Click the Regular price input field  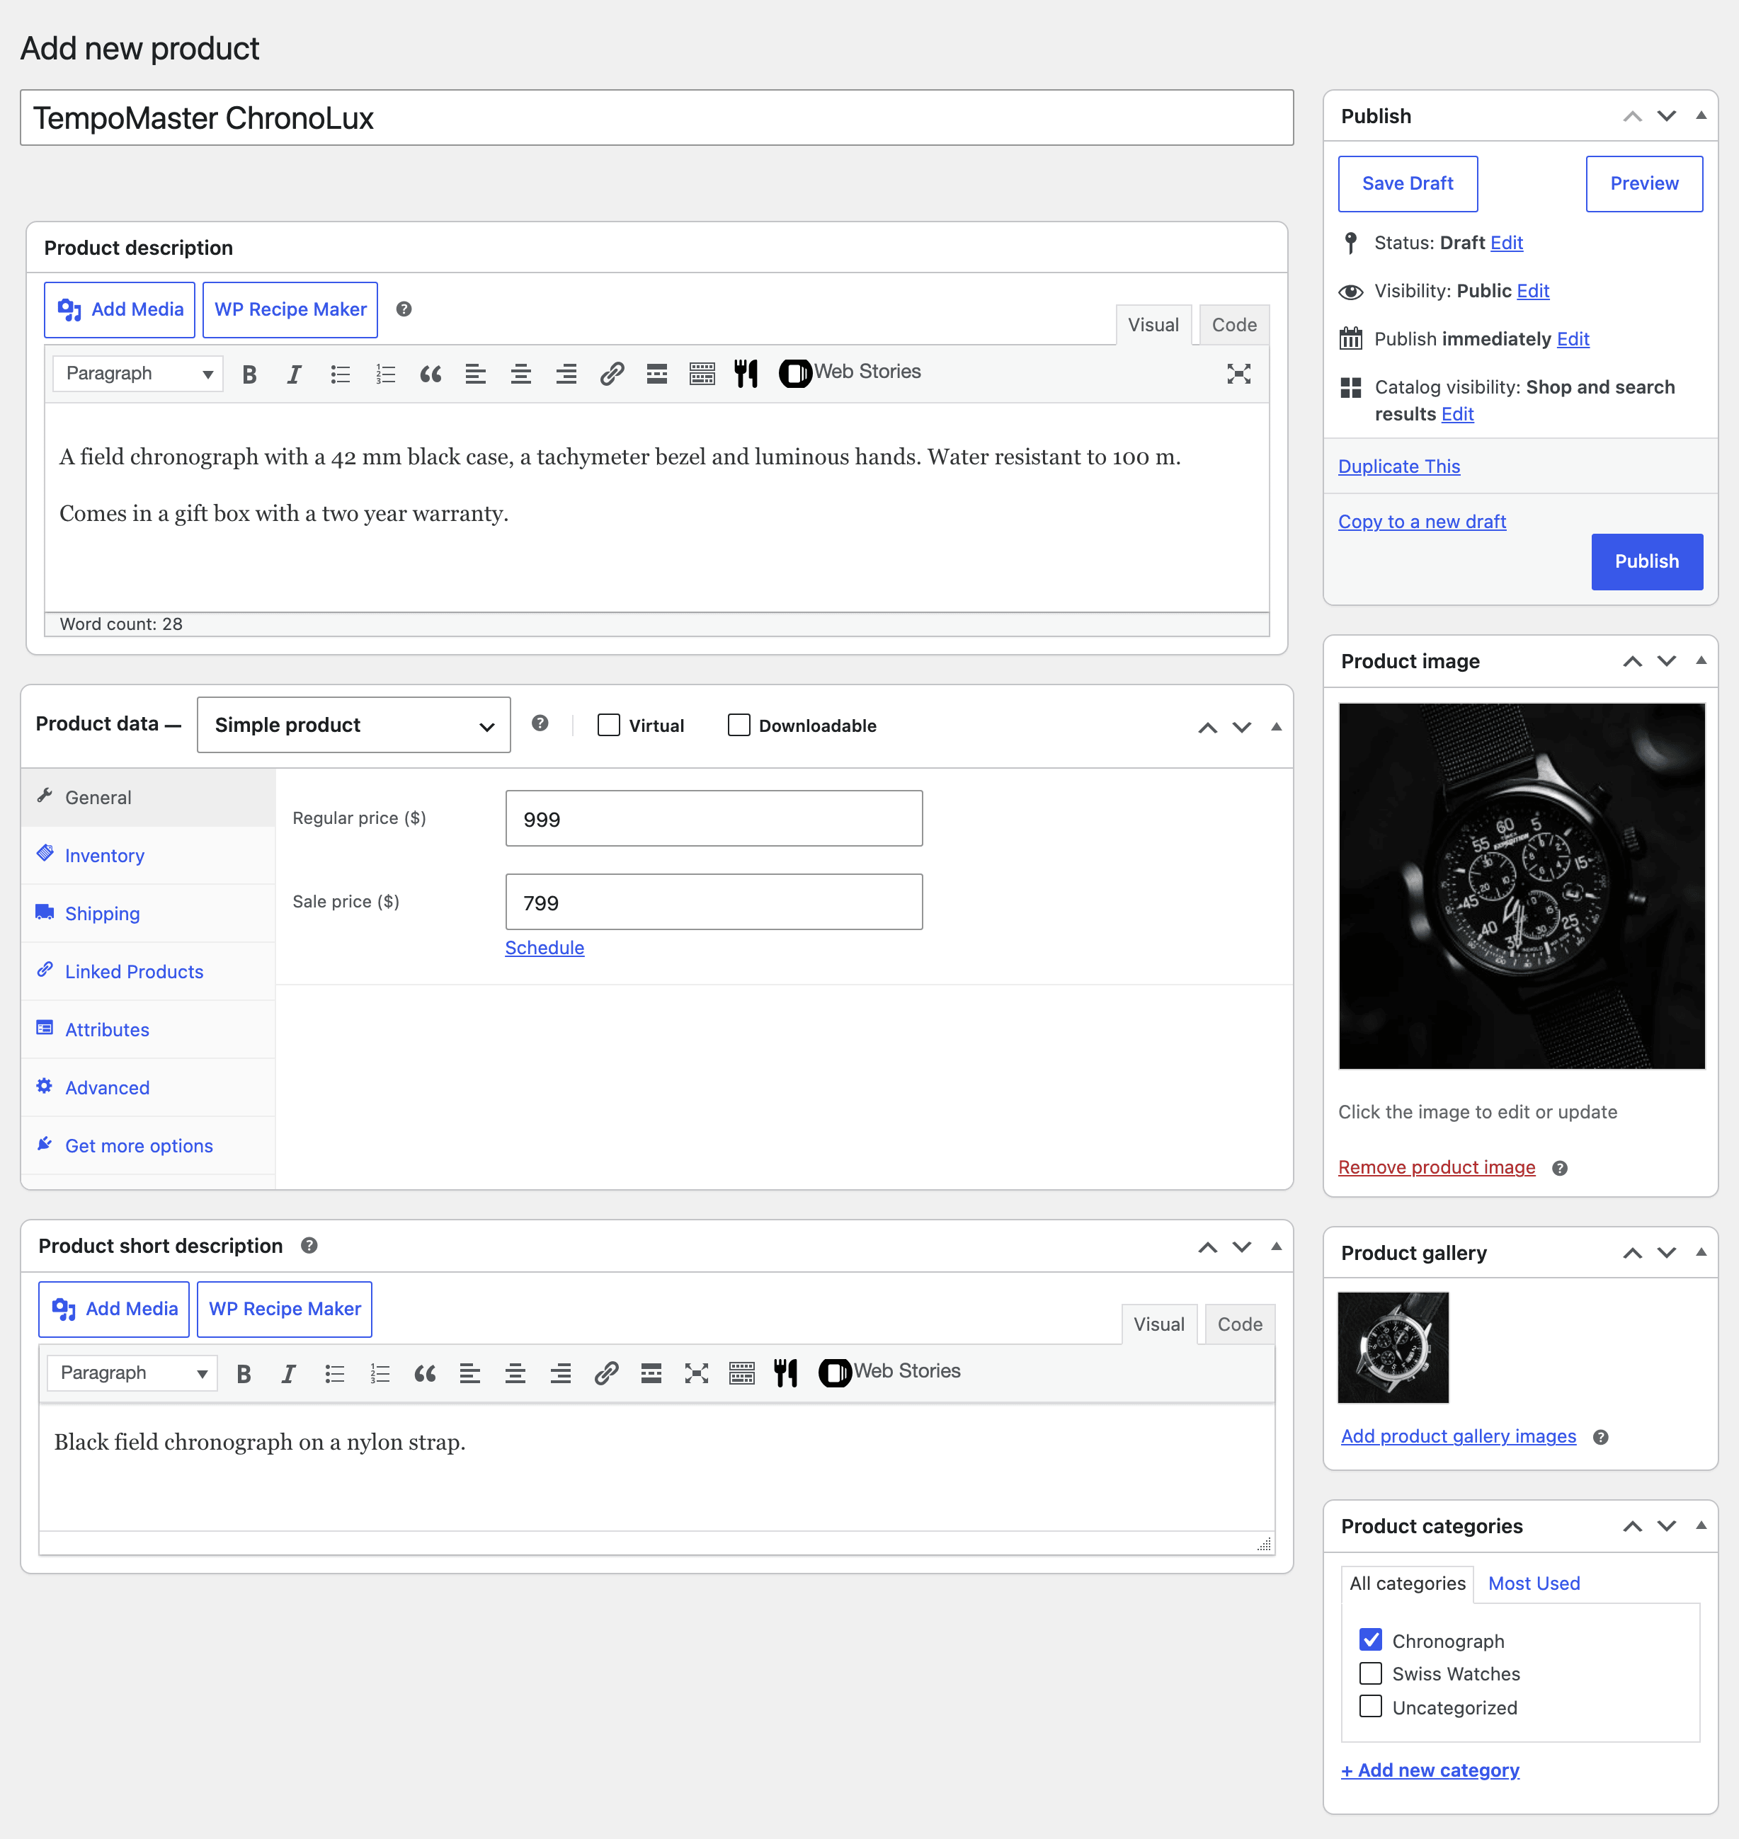click(714, 818)
